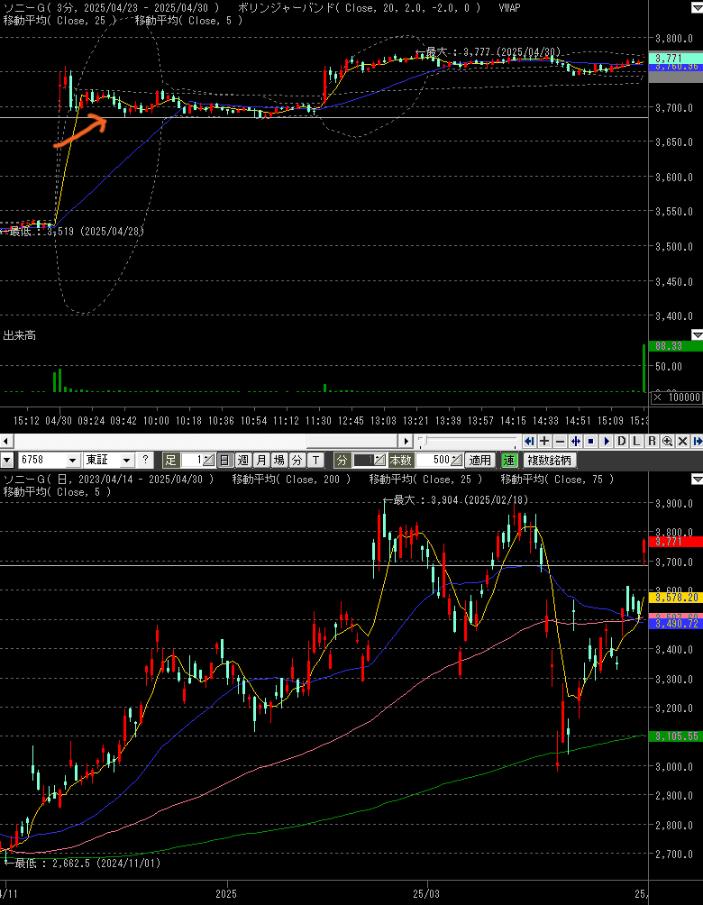This screenshot has height=905, width=703.
Task: Click the 本数 input showing 500
Action: point(433,460)
